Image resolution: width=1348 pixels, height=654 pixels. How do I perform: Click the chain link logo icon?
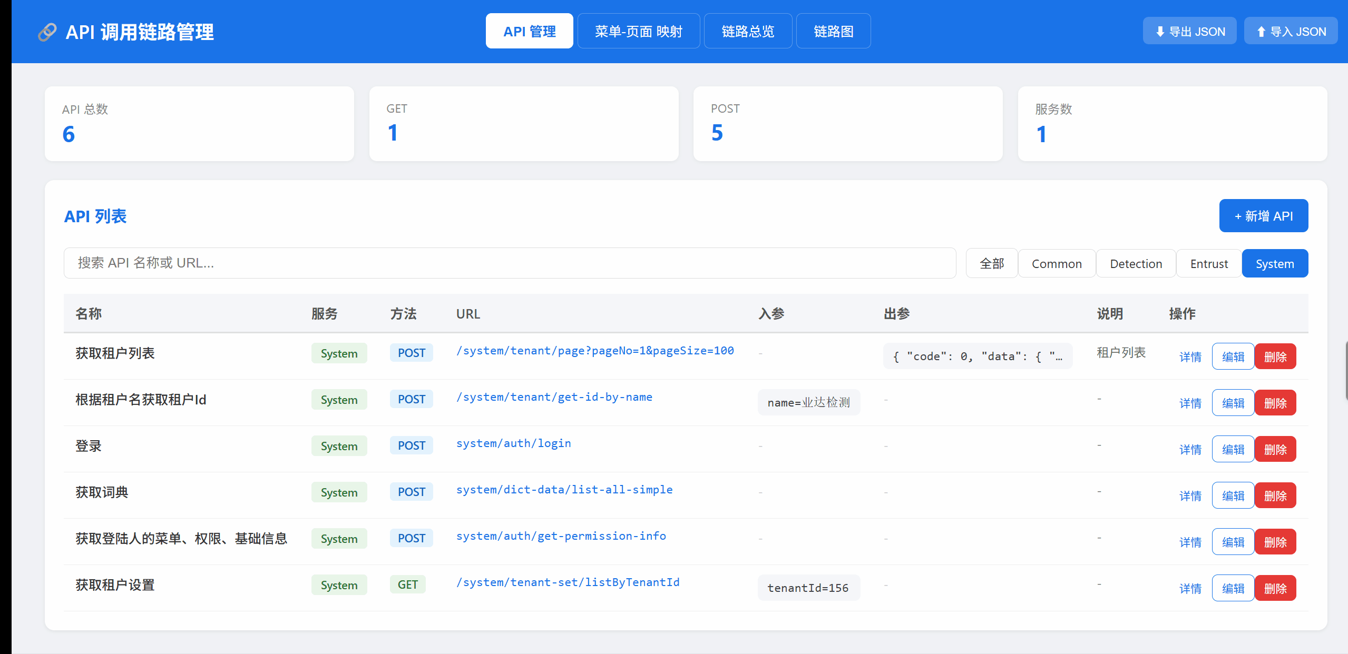(x=47, y=32)
